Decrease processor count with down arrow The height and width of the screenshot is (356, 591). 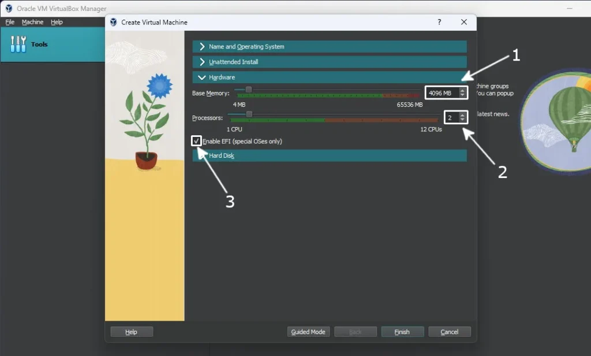[462, 120]
